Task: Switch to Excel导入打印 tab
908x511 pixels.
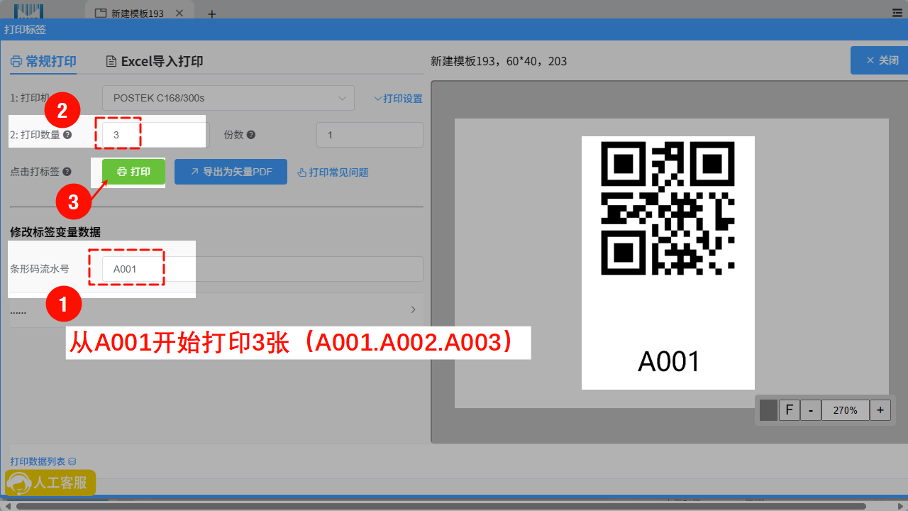Action: tap(155, 62)
